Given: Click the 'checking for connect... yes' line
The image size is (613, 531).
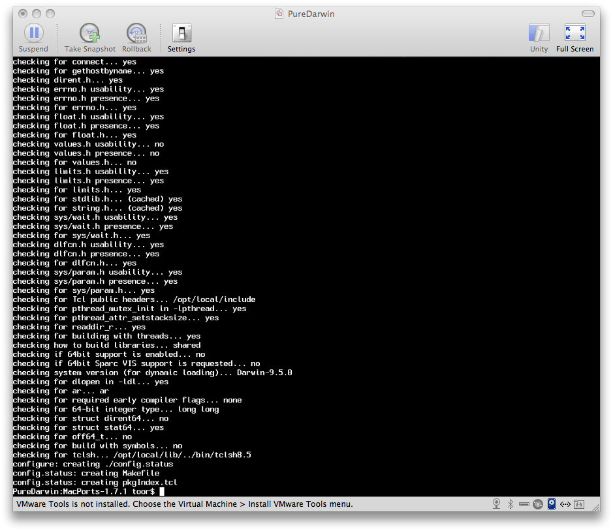Looking at the screenshot, I should [x=74, y=62].
